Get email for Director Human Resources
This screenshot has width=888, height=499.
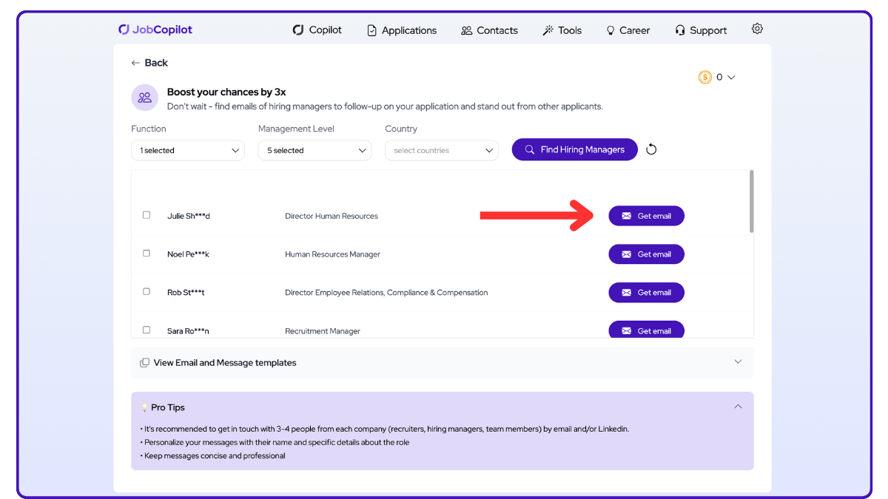[646, 216]
